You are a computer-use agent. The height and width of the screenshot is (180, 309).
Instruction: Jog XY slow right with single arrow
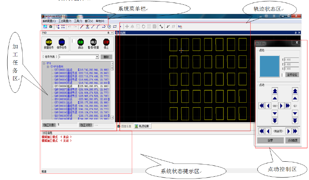click(x=281, y=106)
